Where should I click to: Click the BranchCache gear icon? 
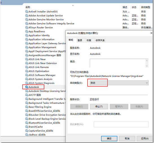(27, 127)
